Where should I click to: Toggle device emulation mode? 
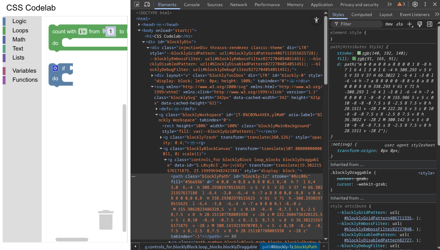[x=147, y=4]
